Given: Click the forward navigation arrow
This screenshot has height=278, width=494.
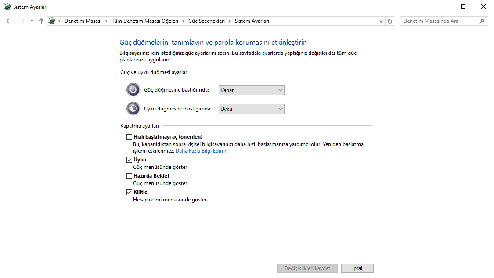Looking at the screenshot, I should point(22,21).
